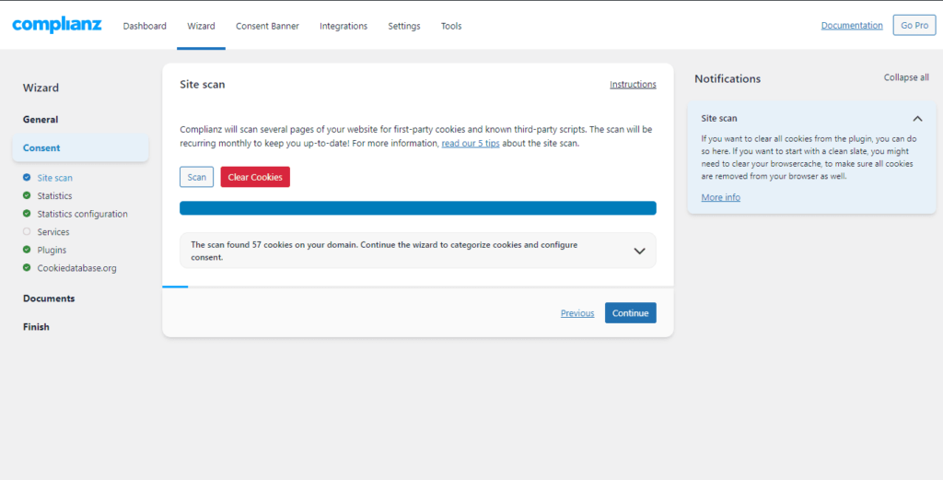
Task: Collapse the Site scan notification chevron
Action: (917, 119)
